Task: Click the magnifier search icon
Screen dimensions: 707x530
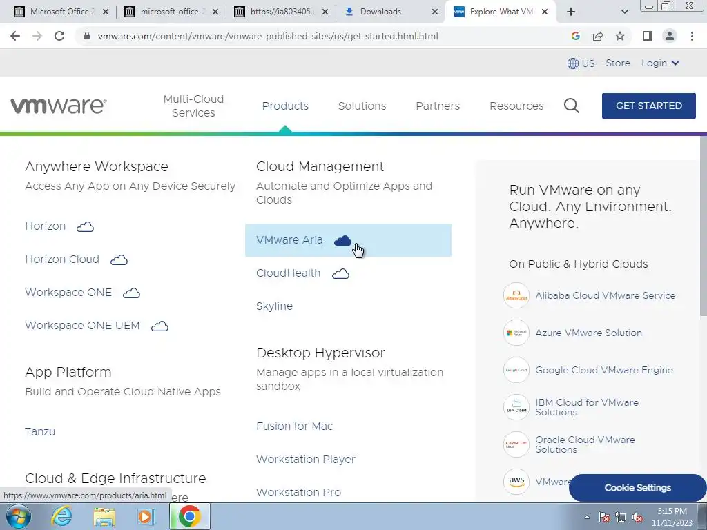Action: pyautogui.click(x=571, y=106)
